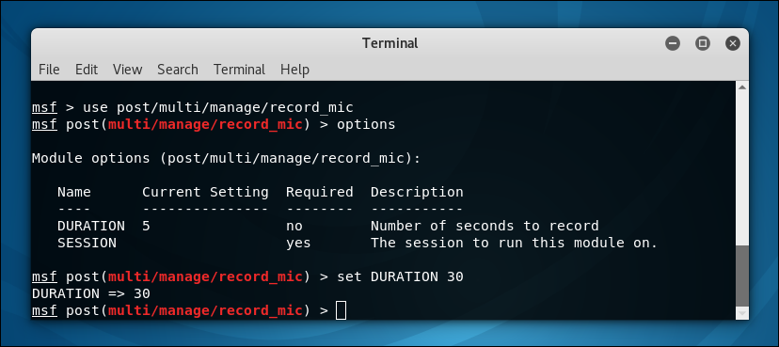Click the scrollbar down arrow

pyautogui.click(x=742, y=313)
